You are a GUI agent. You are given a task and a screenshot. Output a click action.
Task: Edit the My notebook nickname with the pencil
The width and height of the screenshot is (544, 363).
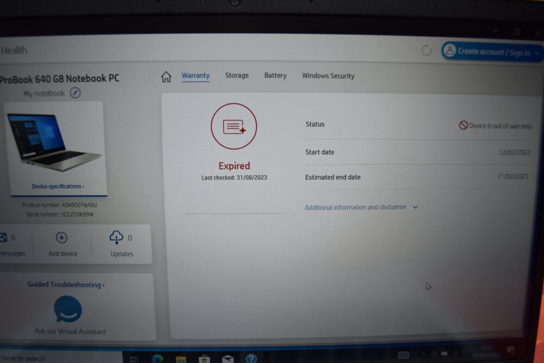(x=75, y=93)
